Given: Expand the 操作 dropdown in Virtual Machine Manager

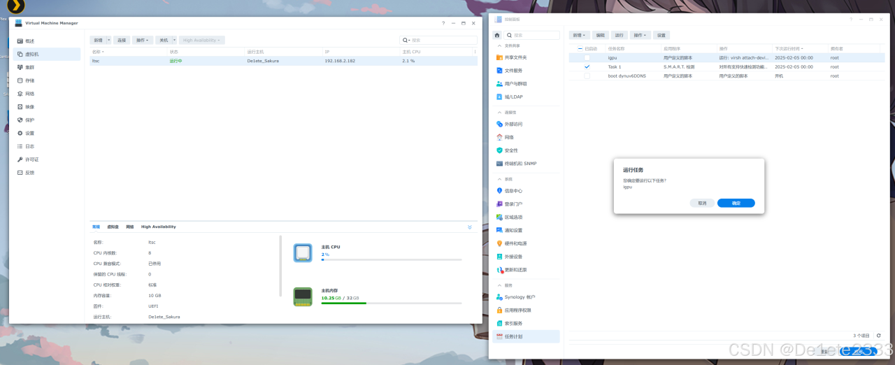Looking at the screenshot, I should [x=143, y=41].
